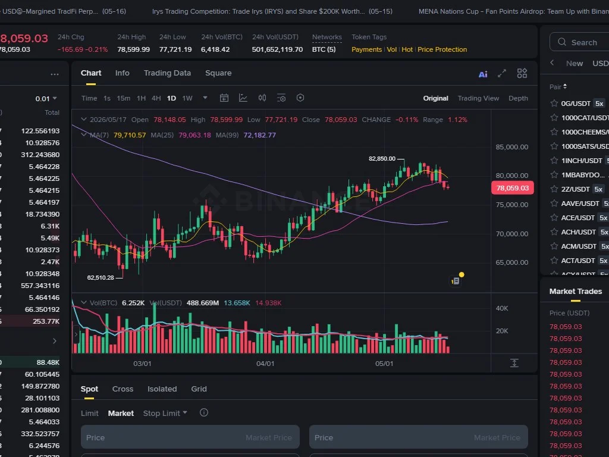
Task: Open the Square tab
Action: coord(218,73)
